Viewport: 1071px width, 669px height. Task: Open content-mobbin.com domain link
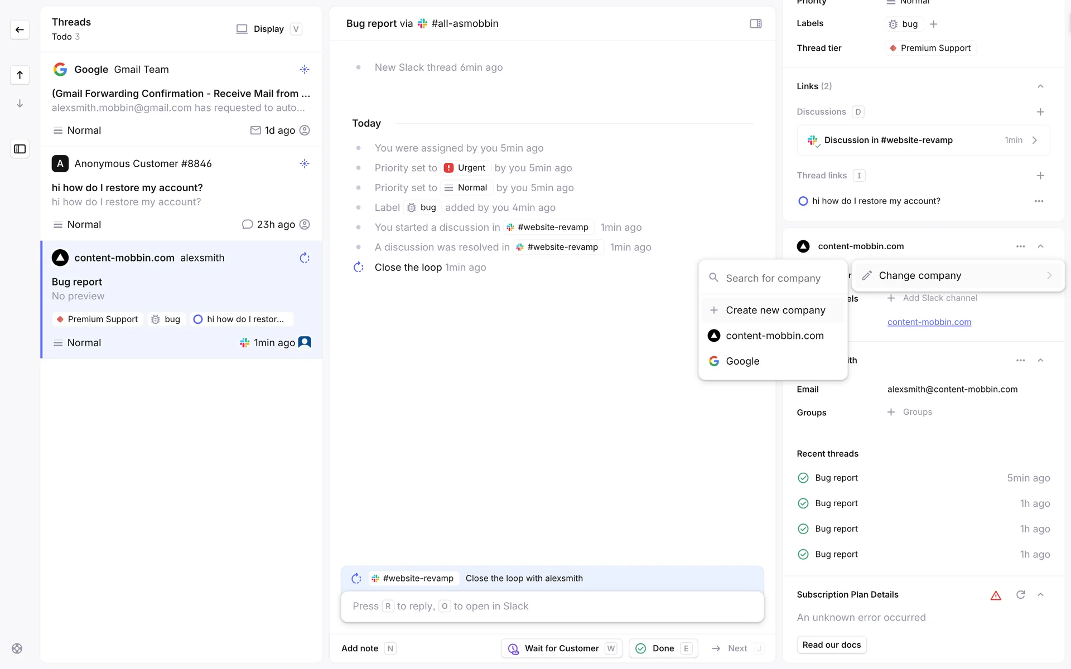[x=929, y=322]
